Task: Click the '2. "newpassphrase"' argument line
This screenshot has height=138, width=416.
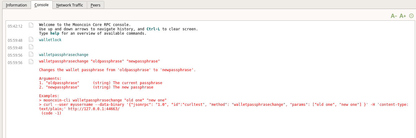Action: pos(96,87)
